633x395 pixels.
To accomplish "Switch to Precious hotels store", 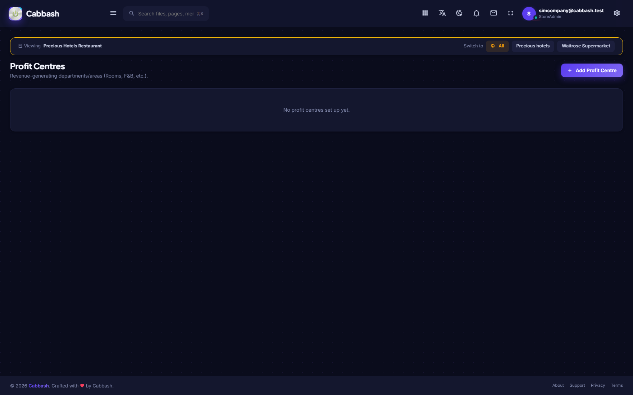I will pyautogui.click(x=533, y=46).
